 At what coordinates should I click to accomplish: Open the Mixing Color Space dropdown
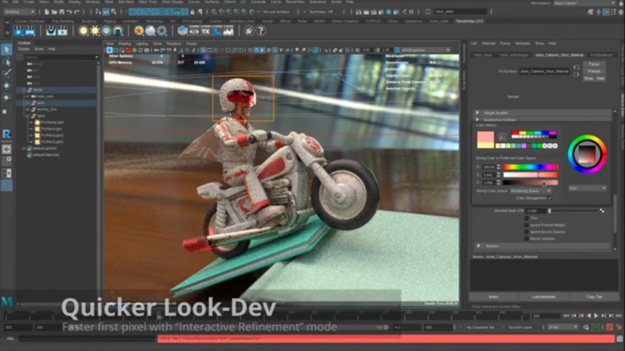pyautogui.click(x=531, y=191)
